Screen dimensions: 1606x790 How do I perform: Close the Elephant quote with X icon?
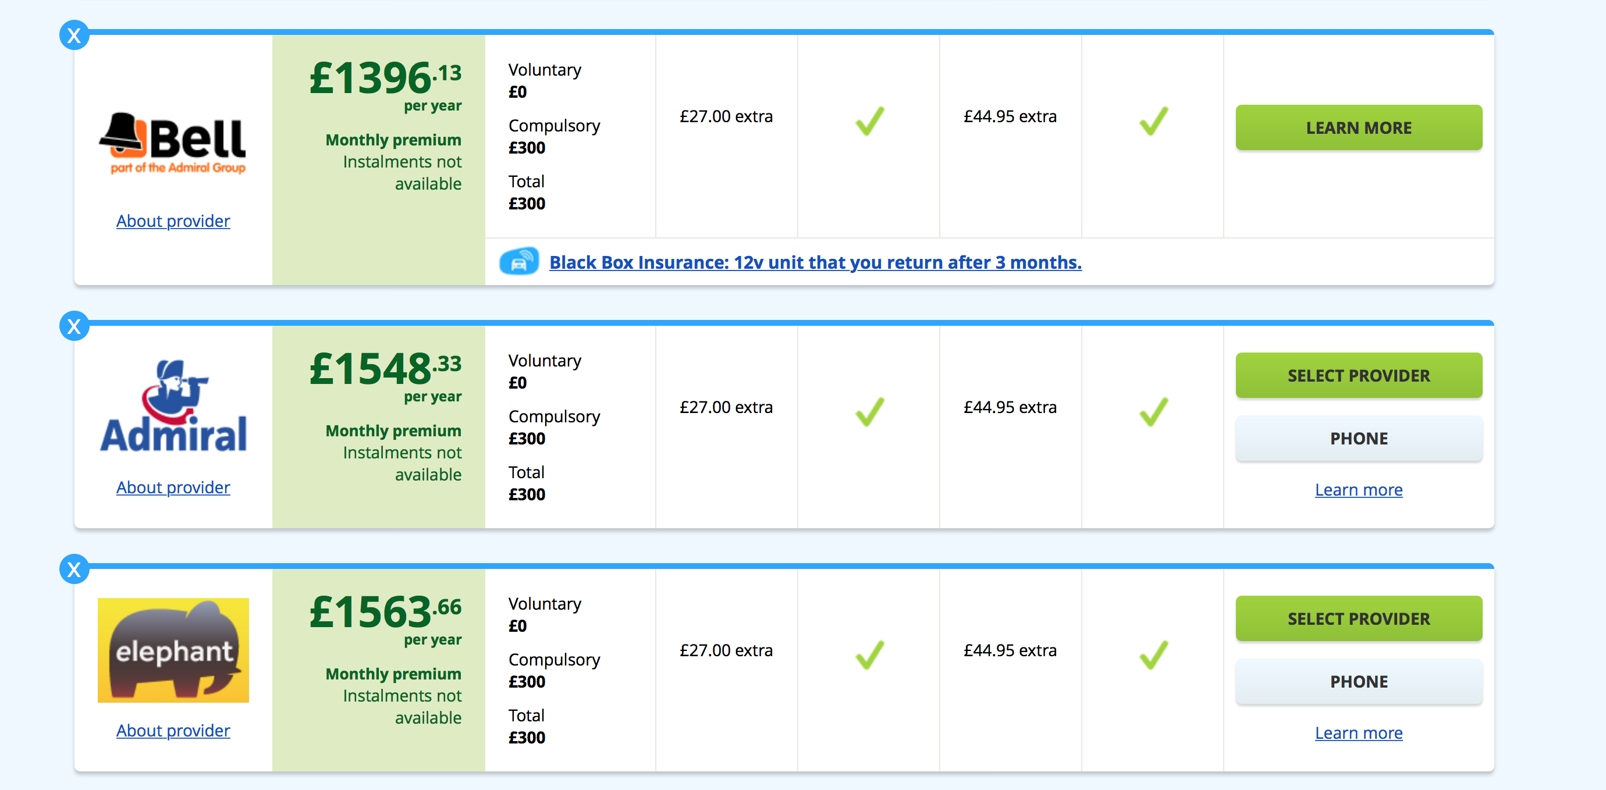pyautogui.click(x=74, y=570)
